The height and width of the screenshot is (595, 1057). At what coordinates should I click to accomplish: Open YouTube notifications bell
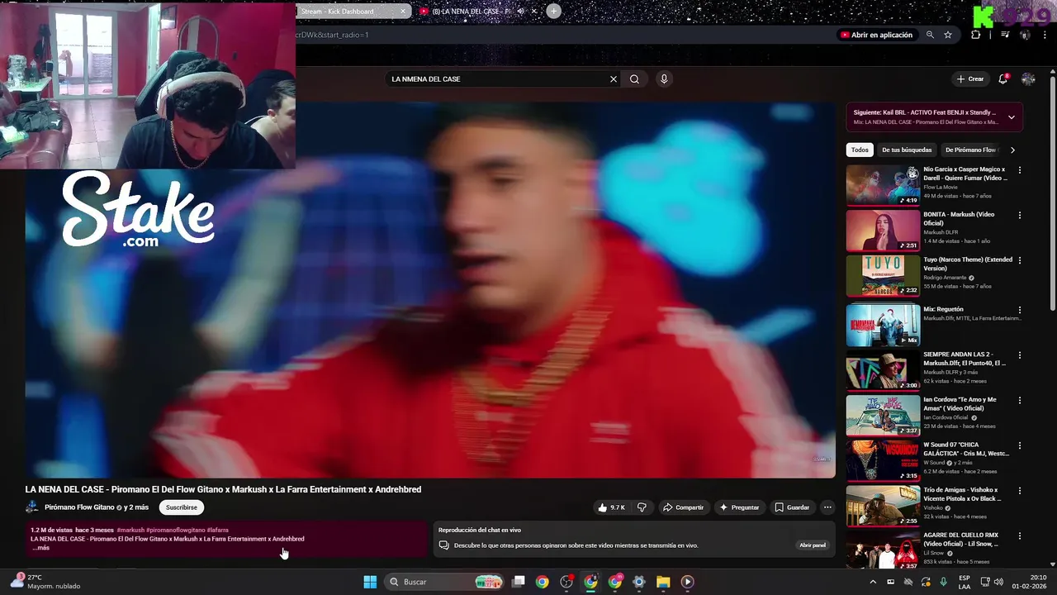coord(1002,79)
